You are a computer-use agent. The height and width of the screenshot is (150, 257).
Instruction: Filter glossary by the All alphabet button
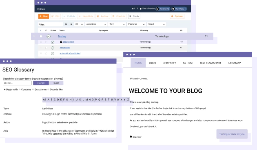(44, 100)
